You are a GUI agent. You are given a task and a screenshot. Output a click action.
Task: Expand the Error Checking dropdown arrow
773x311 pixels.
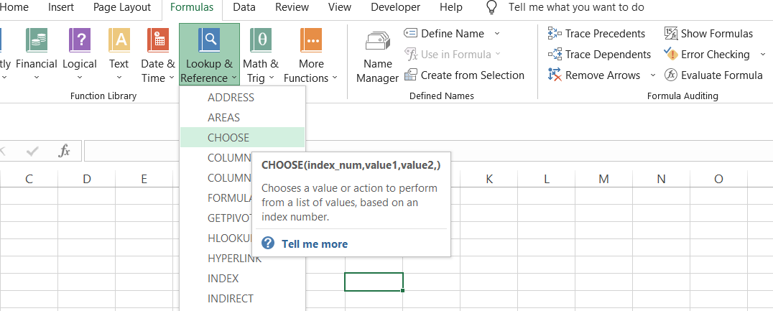click(763, 55)
